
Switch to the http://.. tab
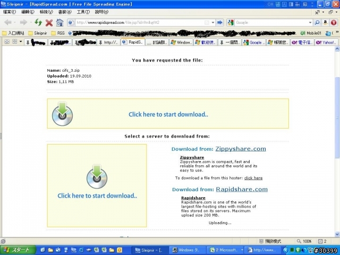click(108, 42)
